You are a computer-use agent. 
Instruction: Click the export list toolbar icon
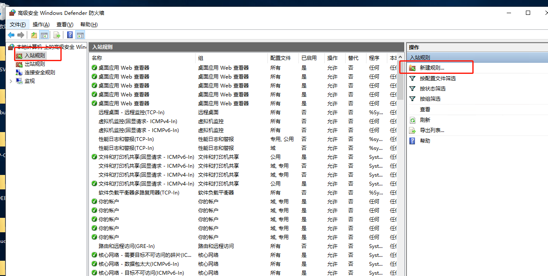57,35
